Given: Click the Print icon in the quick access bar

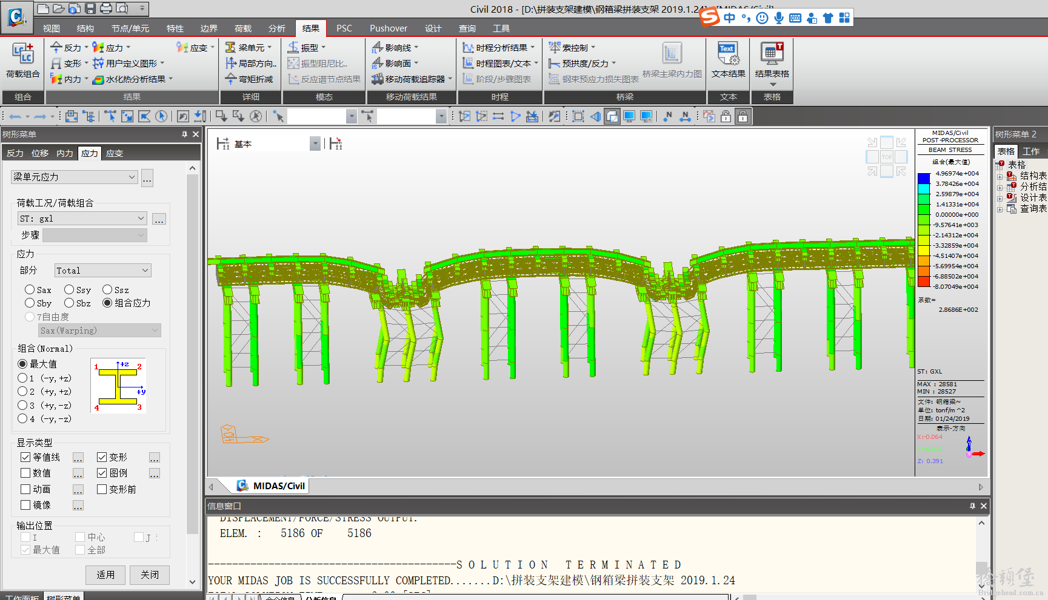Looking at the screenshot, I should point(105,8).
